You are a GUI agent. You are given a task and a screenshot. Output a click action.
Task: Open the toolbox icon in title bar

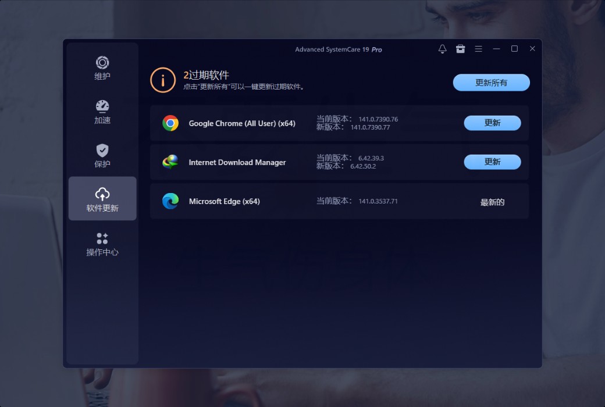coord(460,49)
